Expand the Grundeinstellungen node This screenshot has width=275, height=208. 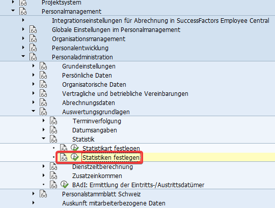click(x=33, y=65)
